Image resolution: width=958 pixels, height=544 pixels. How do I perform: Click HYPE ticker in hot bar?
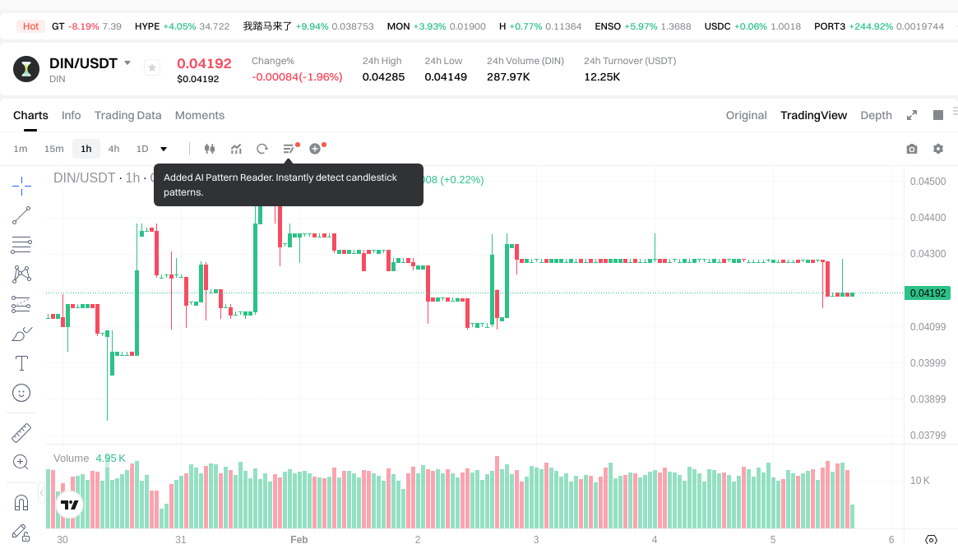(x=147, y=26)
